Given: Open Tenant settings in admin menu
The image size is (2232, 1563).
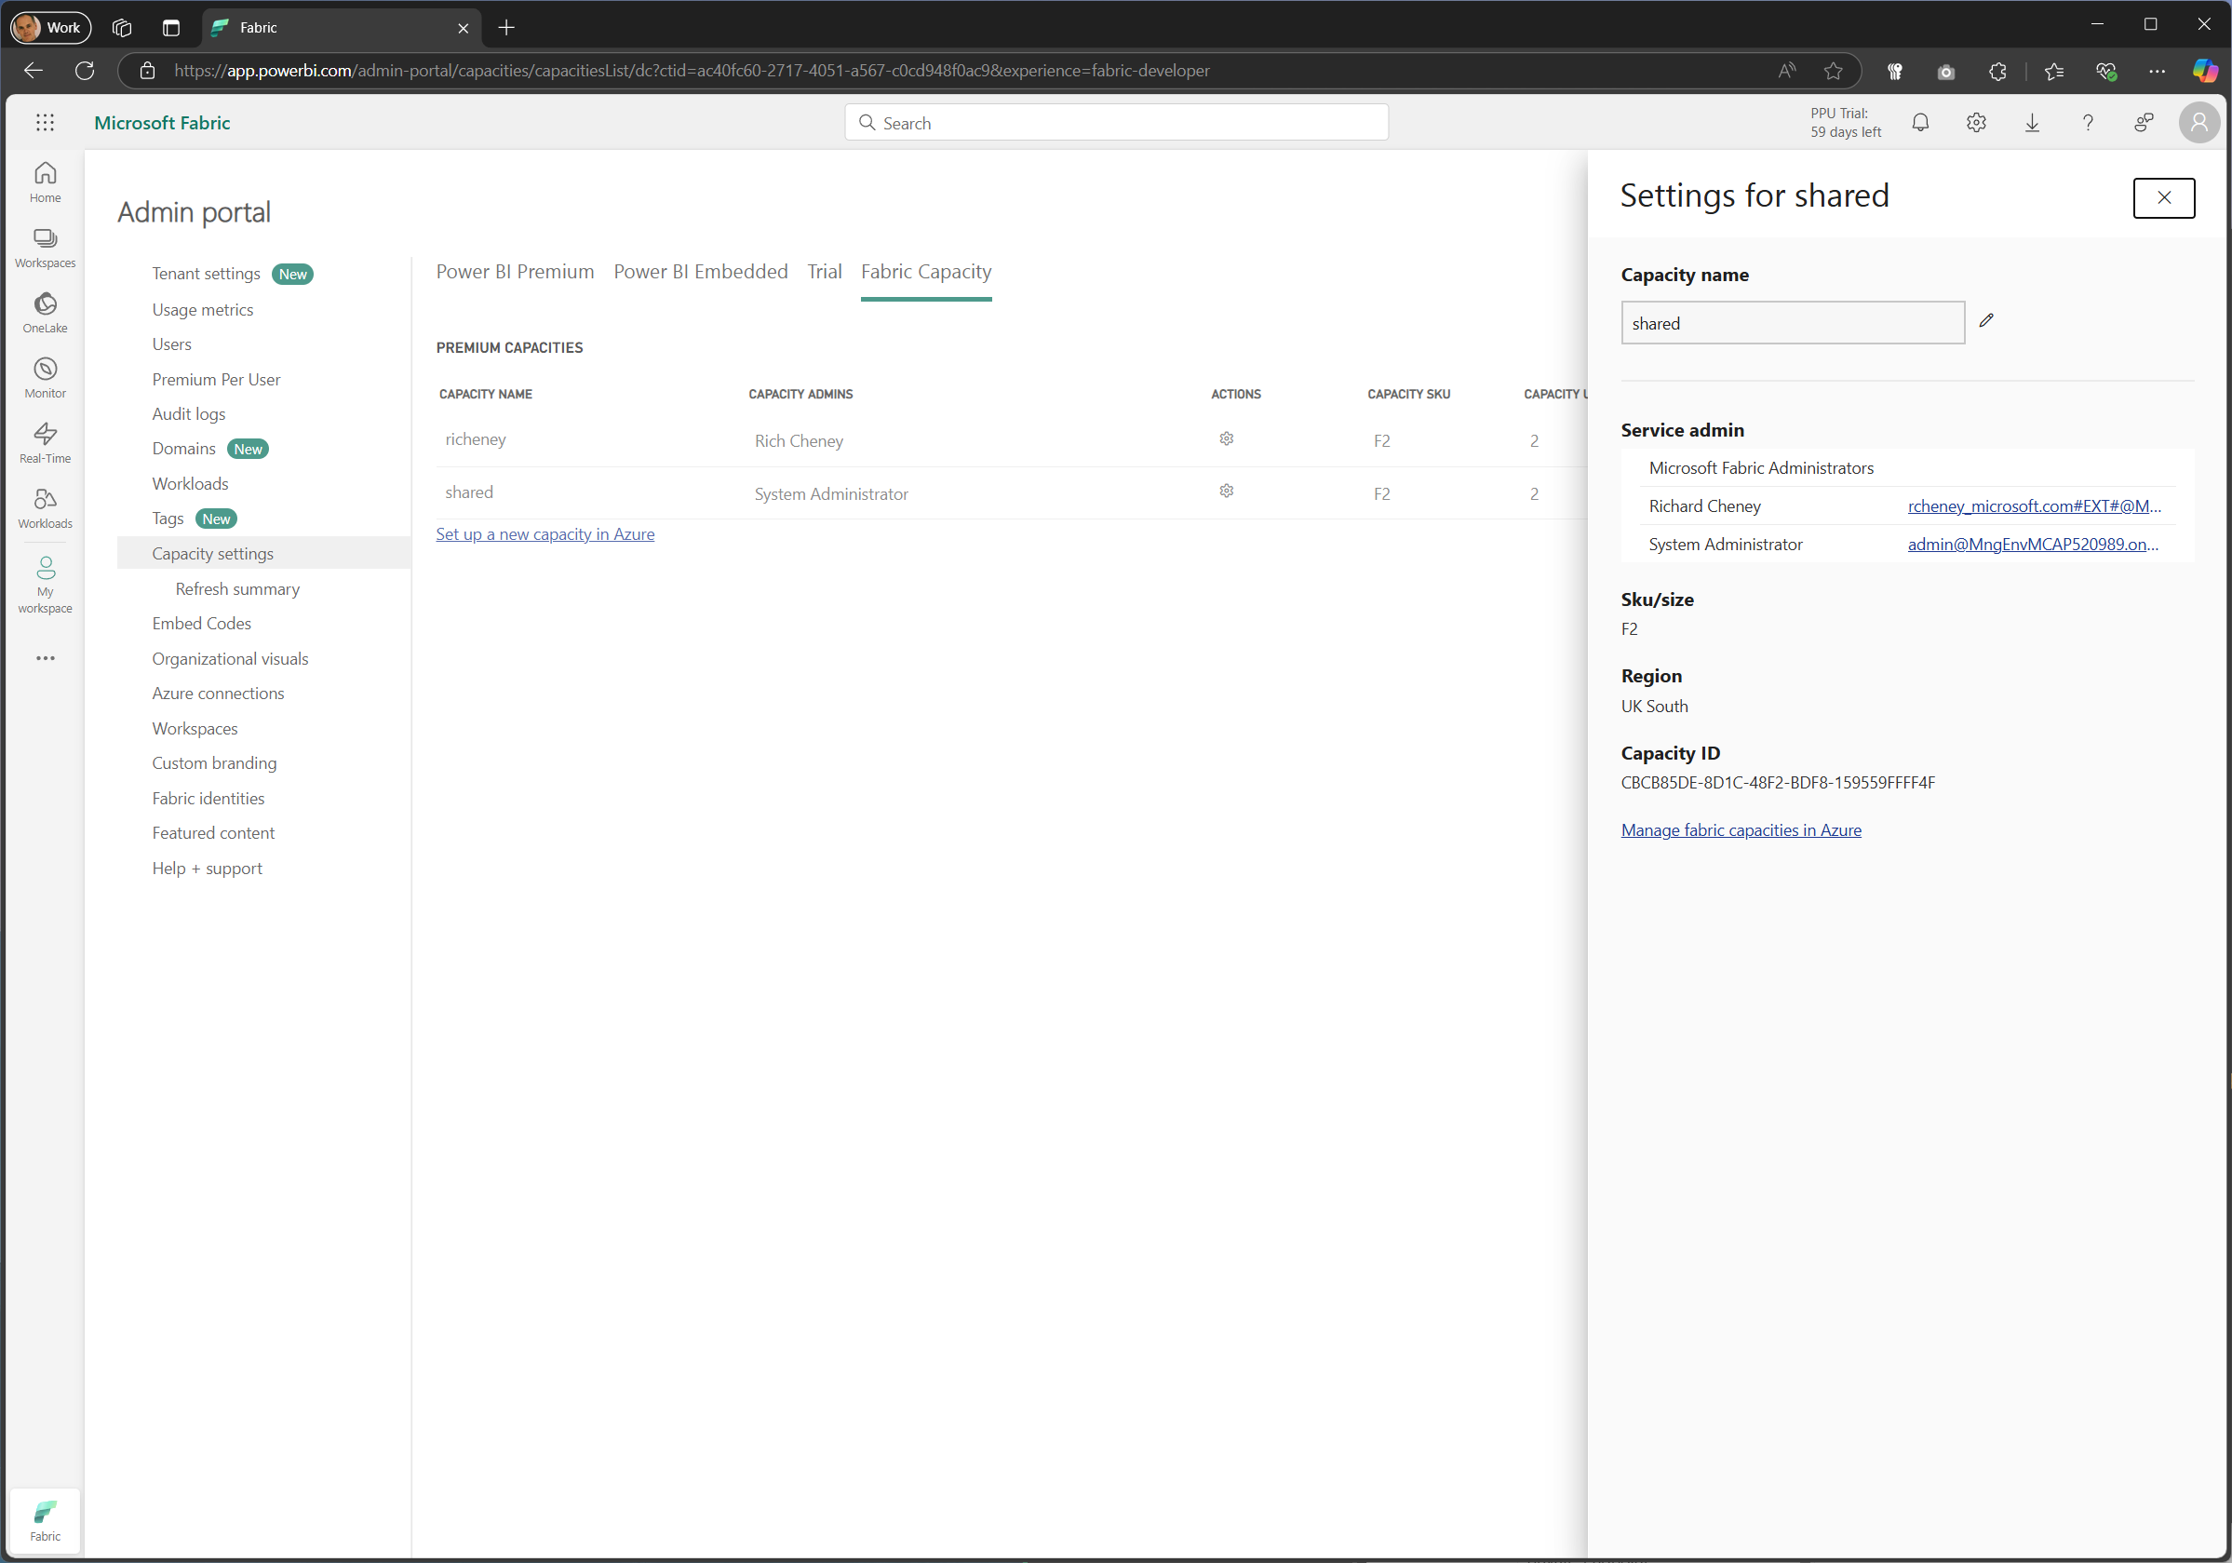Looking at the screenshot, I should pyautogui.click(x=206, y=273).
